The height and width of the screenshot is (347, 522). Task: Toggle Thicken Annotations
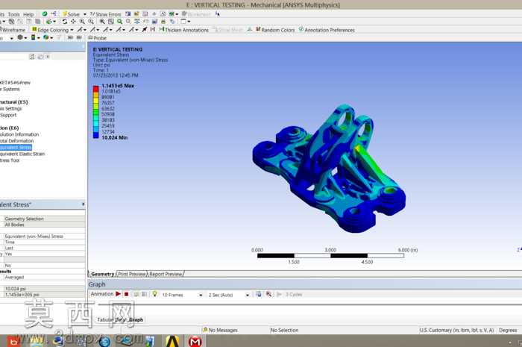click(183, 30)
